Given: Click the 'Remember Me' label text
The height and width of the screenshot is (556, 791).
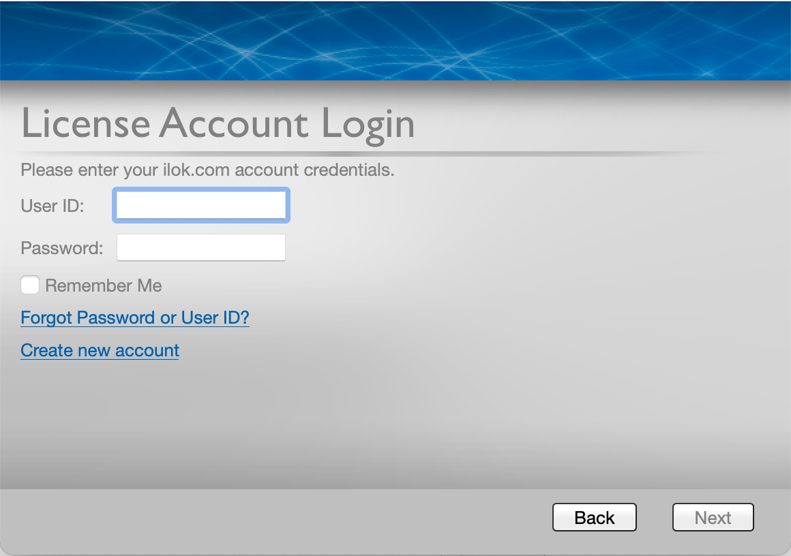Looking at the screenshot, I should (104, 285).
